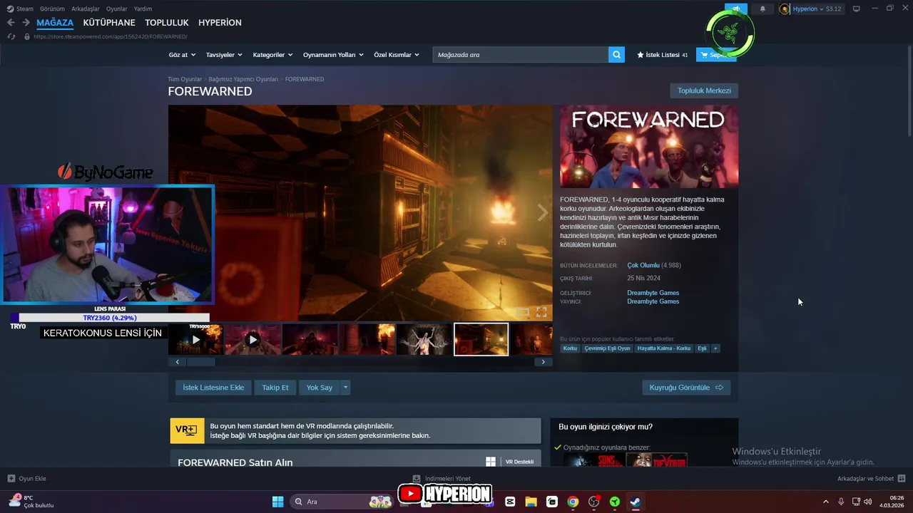
Task: Advance screenshot with the right chevron
Action: 542,212
